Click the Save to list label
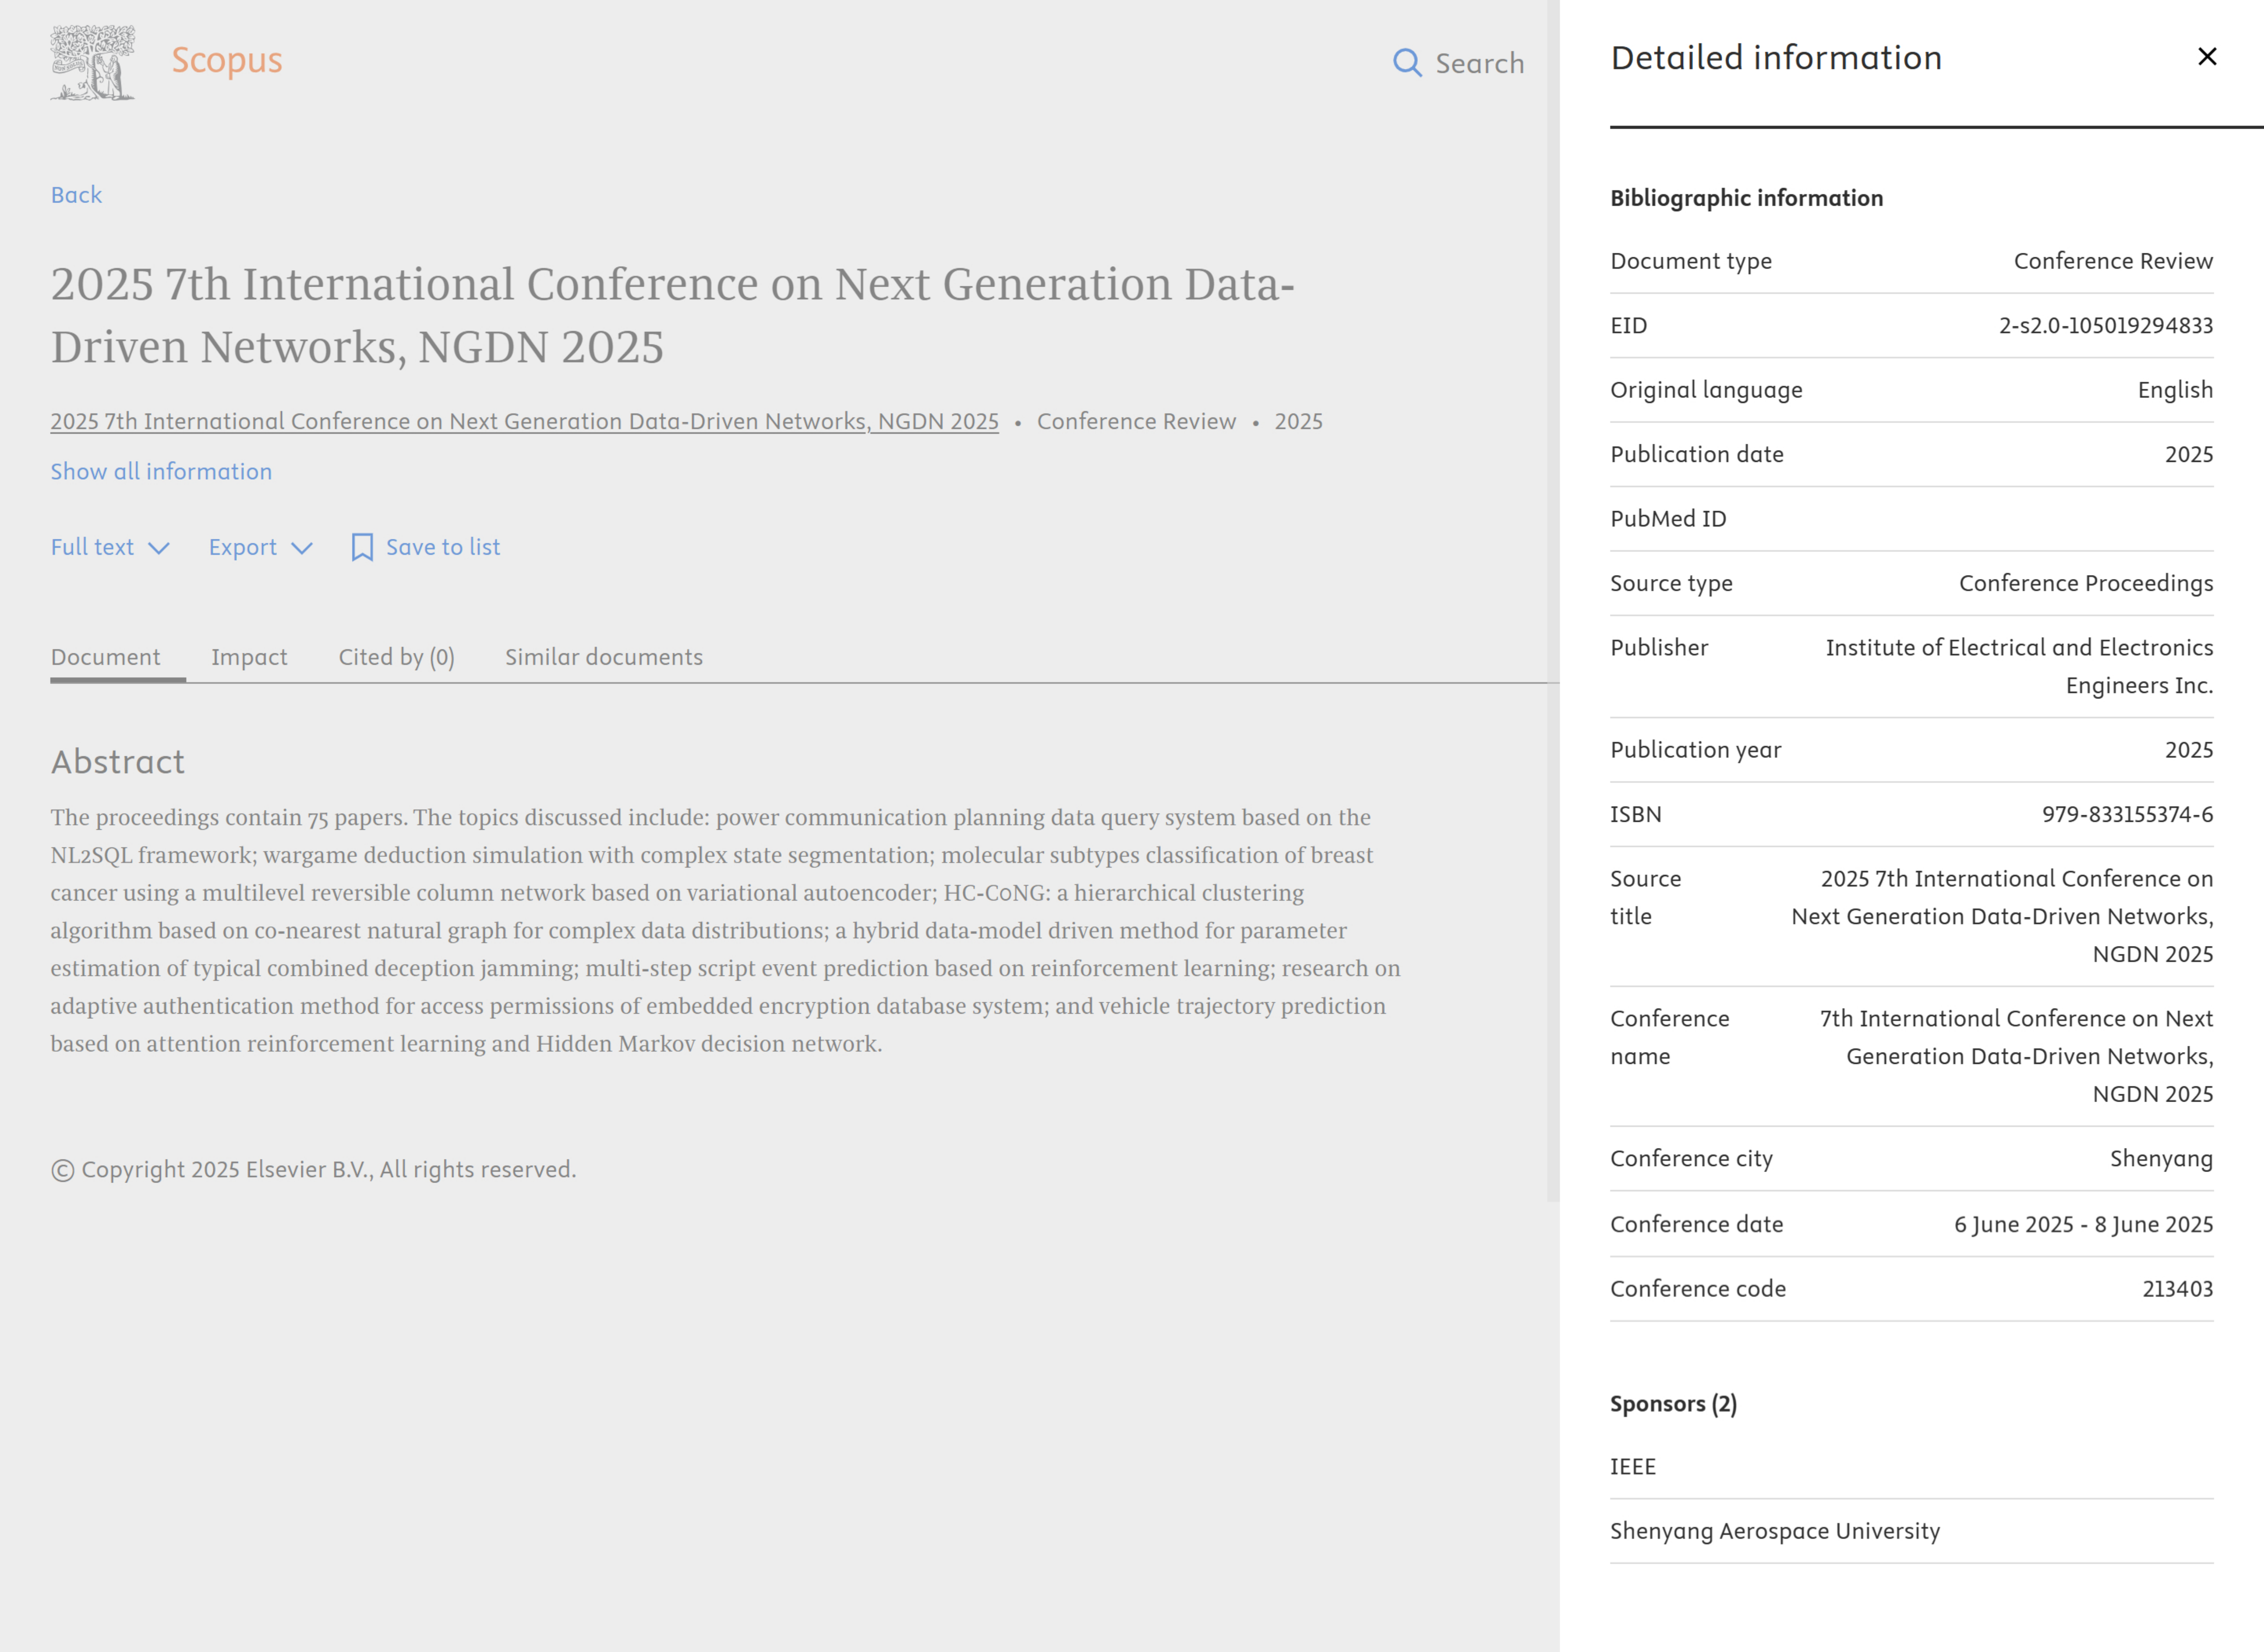 (x=443, y=547)
